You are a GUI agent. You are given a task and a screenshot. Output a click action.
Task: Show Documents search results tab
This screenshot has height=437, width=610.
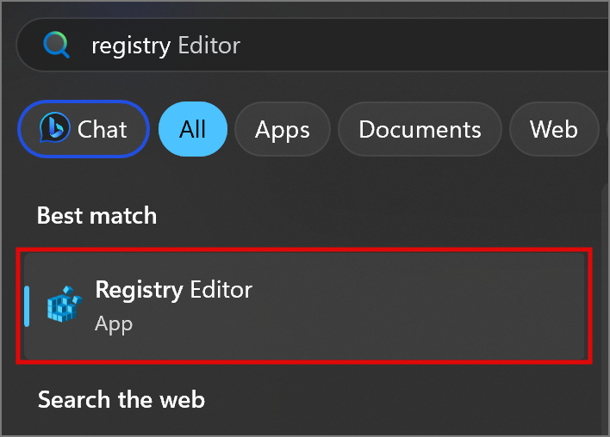pos(420,129)
